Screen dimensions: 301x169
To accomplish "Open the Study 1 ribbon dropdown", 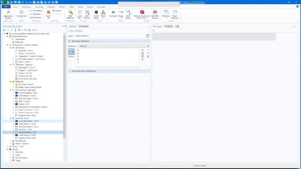I will tap(121, 15).
